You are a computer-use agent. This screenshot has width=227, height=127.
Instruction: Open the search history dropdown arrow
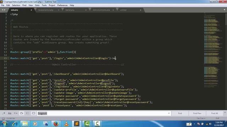[x=169, y=113]
